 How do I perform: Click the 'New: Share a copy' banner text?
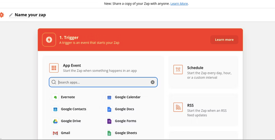[x=137, y=3]
